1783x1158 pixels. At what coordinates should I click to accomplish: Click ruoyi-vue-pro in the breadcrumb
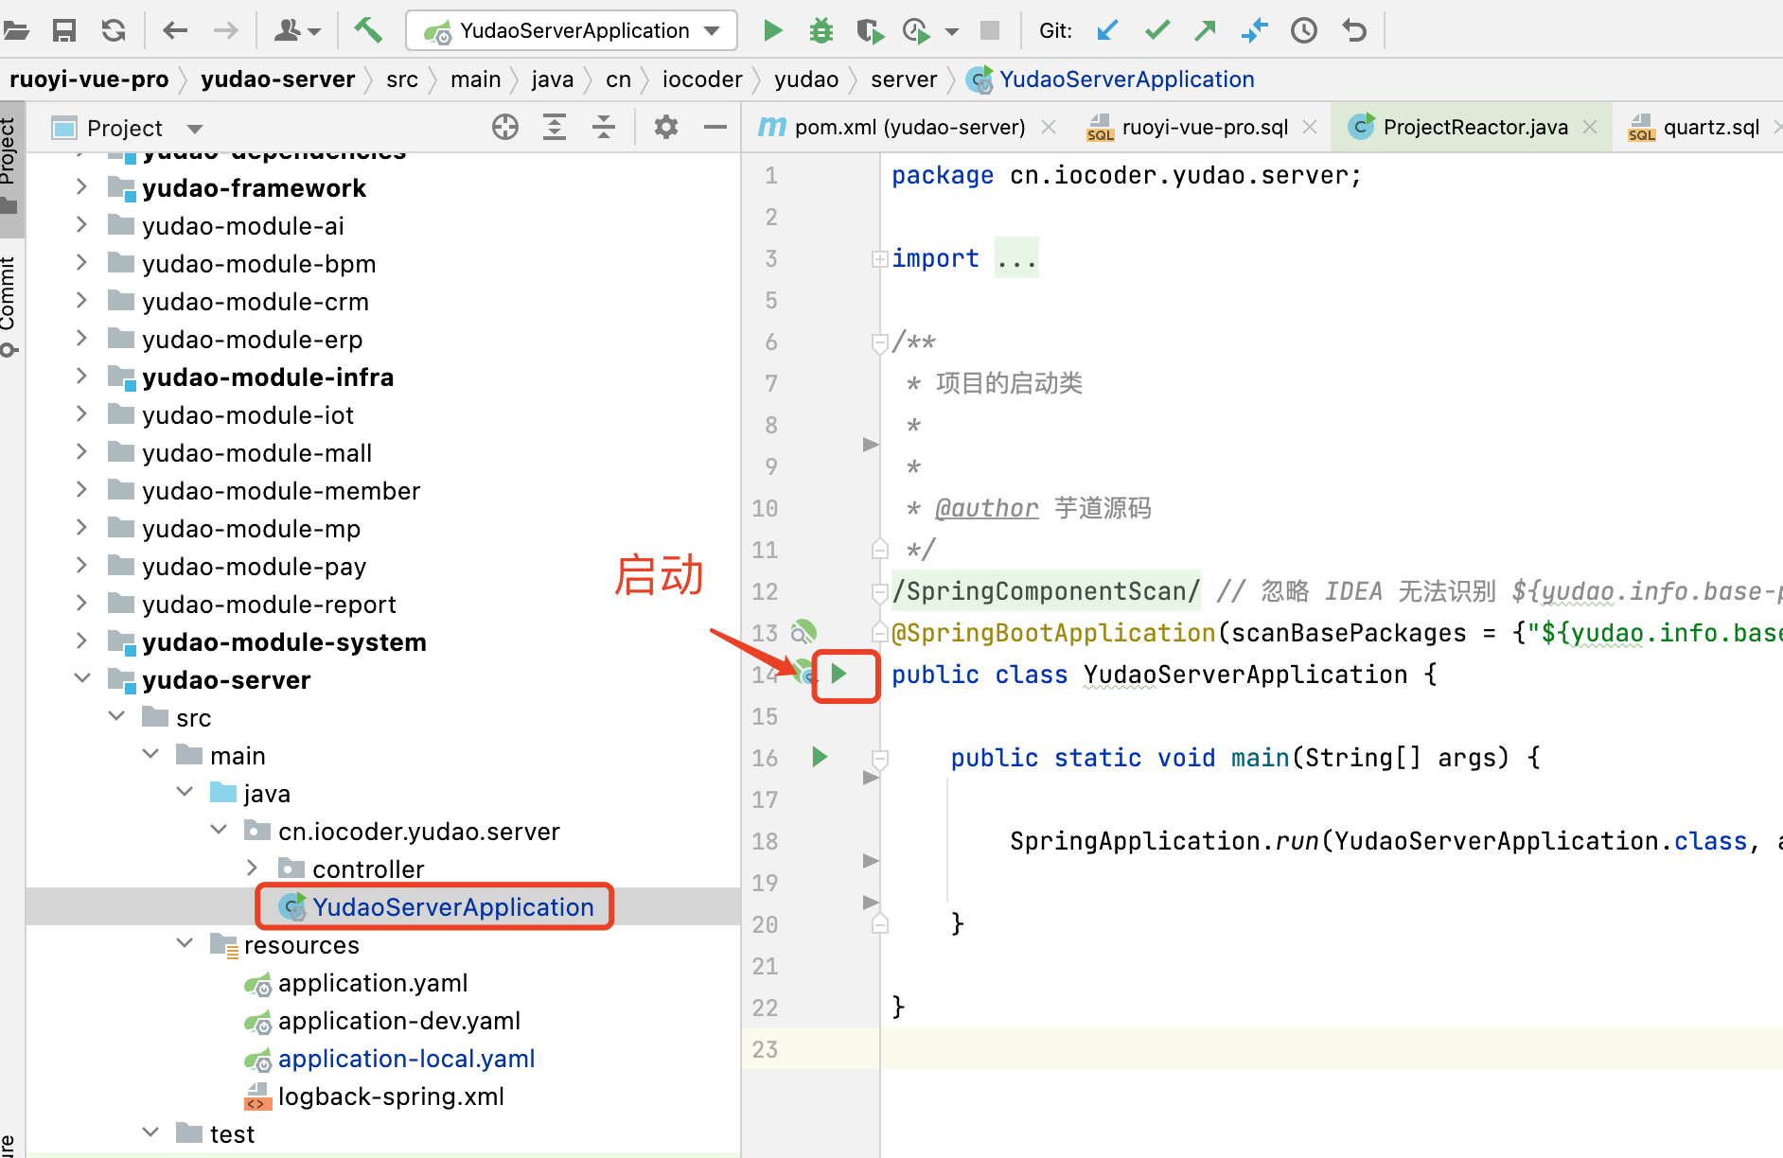click(x=89, y=79)
